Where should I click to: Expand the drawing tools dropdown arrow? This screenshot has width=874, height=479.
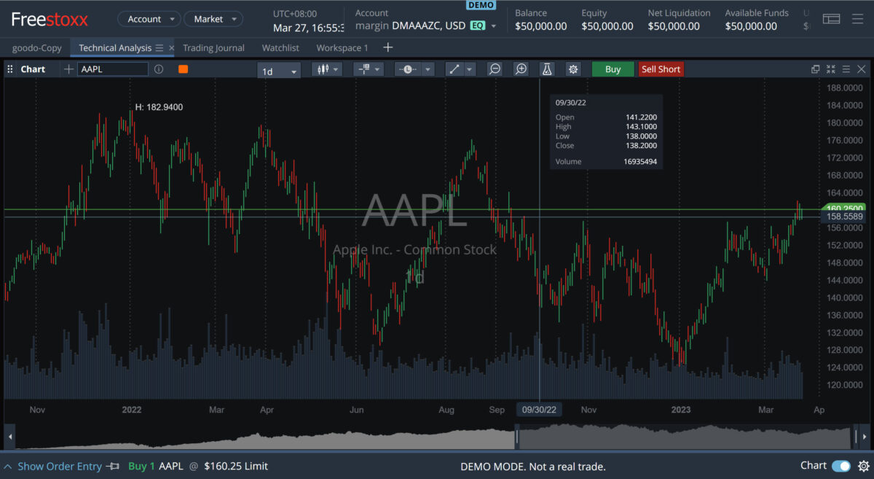click(x=470, y=69)
